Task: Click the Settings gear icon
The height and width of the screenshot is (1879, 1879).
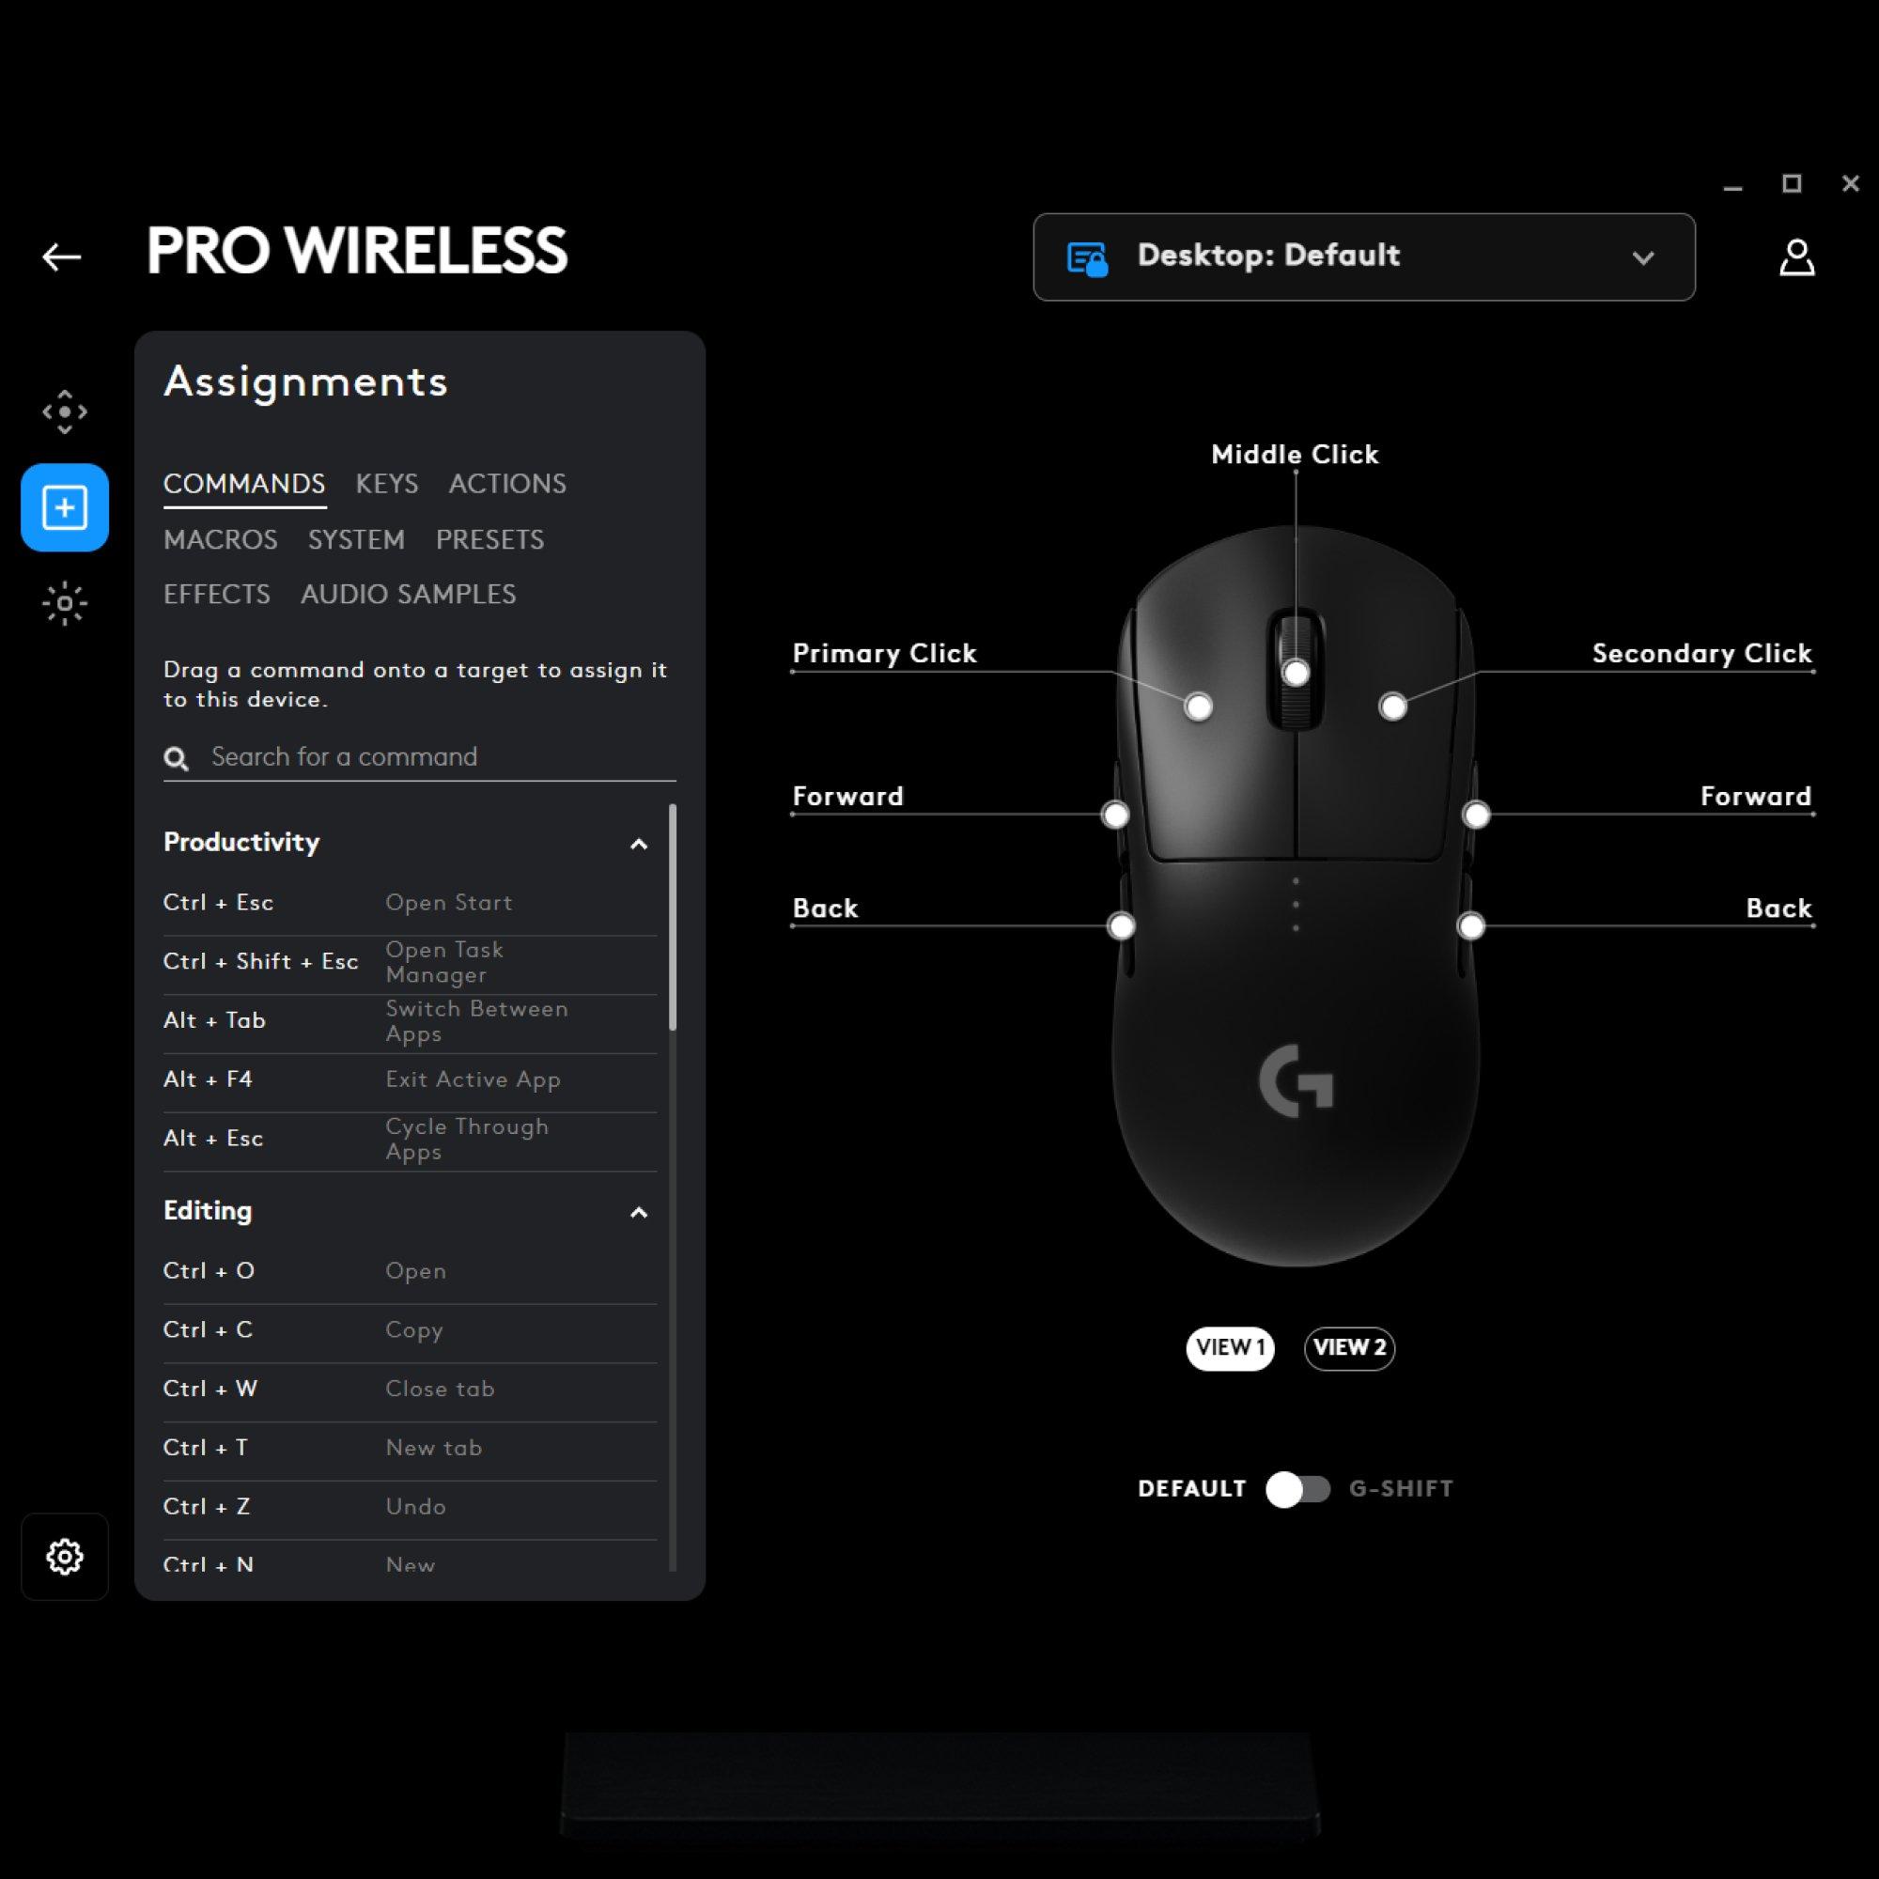Action: click(x=64, y=1558)
